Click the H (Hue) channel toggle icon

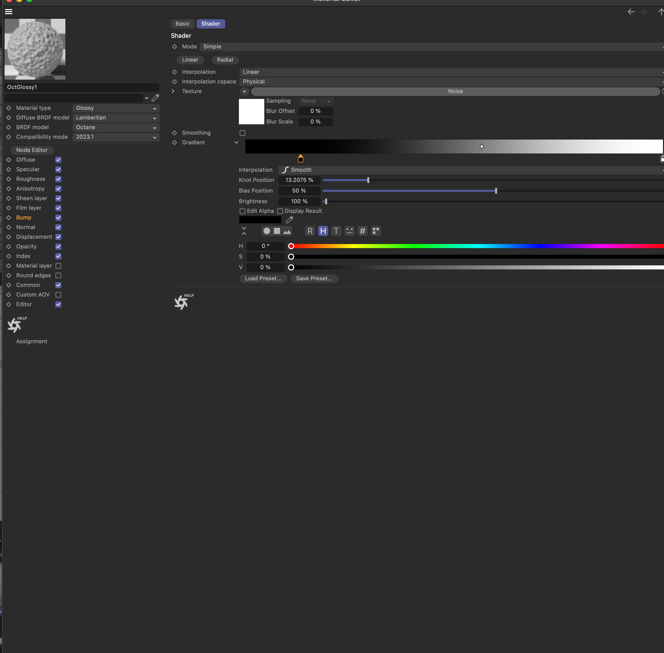pos(323,231)
